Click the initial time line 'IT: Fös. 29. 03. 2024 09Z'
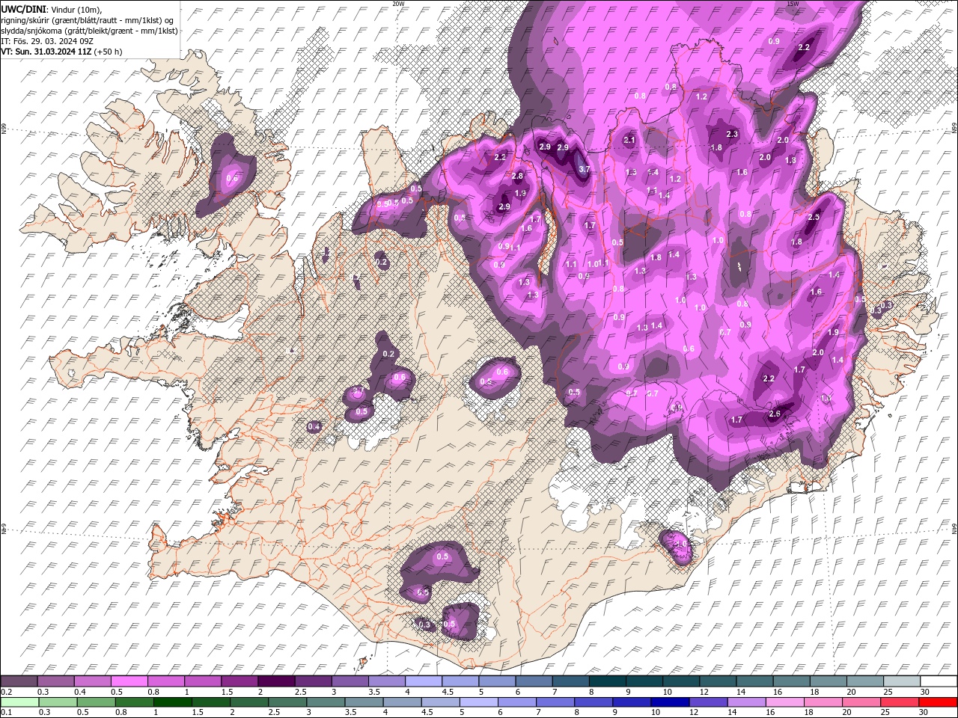Screen dimensions: 958x718 tap(46, 41)
